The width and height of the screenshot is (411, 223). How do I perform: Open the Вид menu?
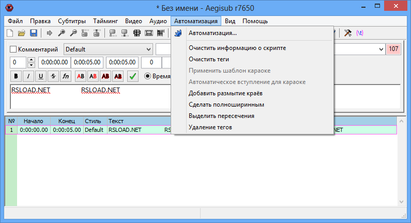230,21
